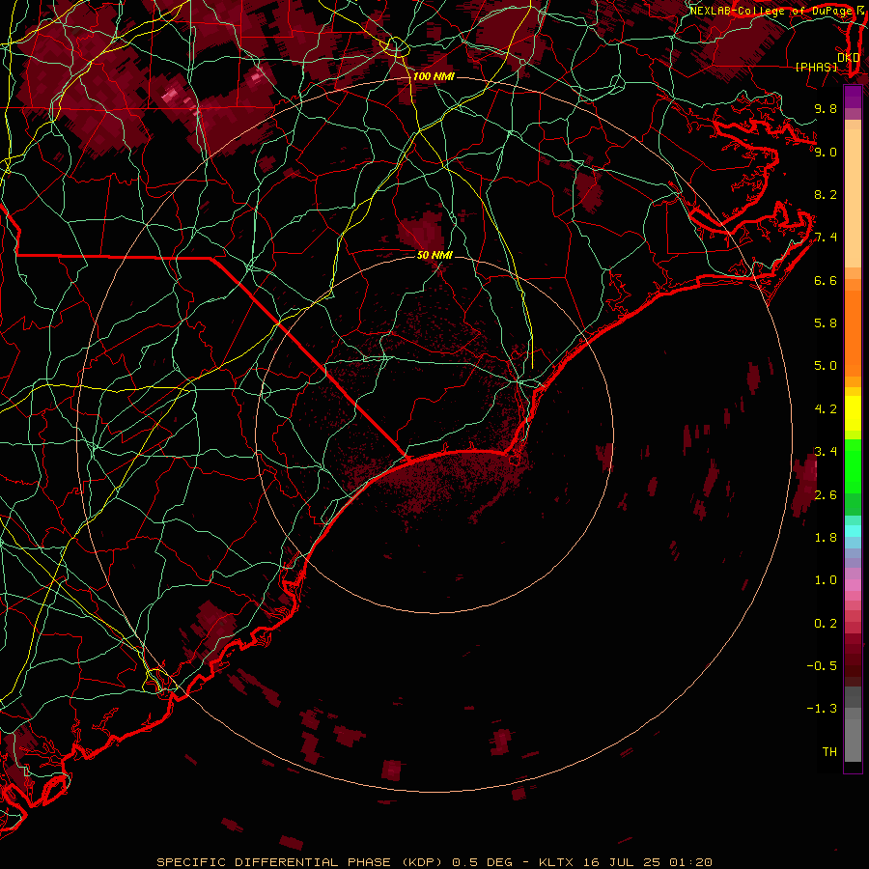This screenshot has height=869, width=869.
Task: Select the 5.8 value on the color scale
Action: pos(826,323)
